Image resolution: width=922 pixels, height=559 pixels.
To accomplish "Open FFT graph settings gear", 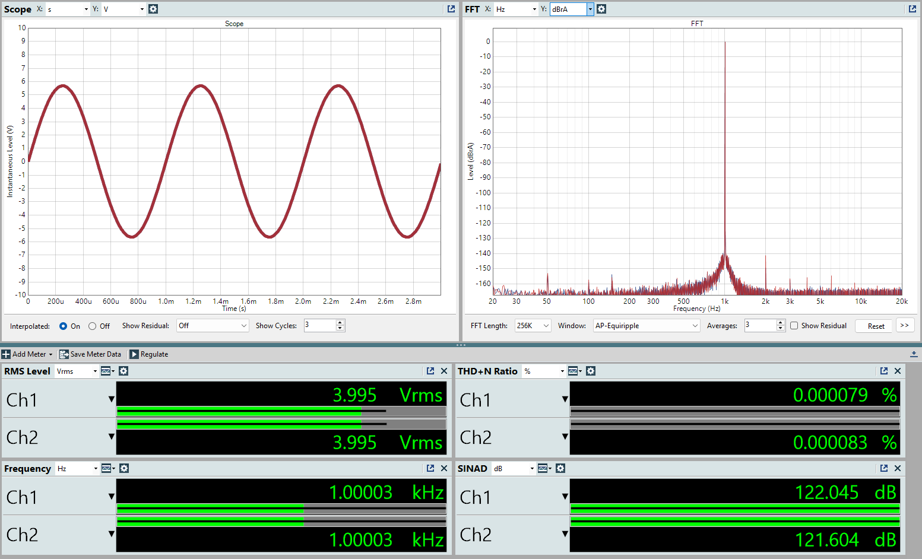I will (601, 9).
